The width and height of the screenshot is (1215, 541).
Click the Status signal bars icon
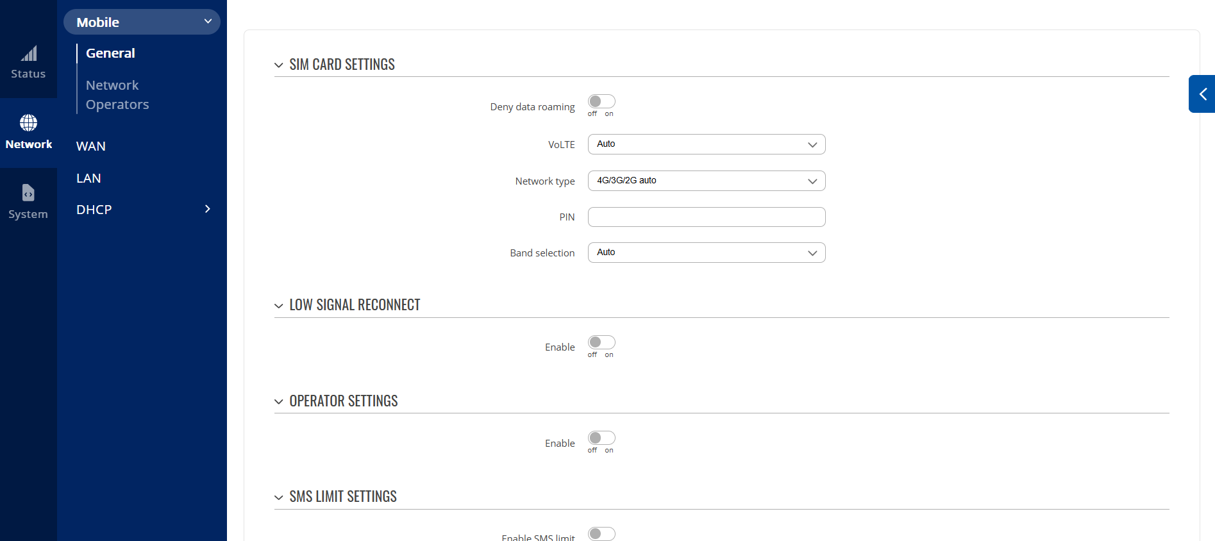click(29, 54)
